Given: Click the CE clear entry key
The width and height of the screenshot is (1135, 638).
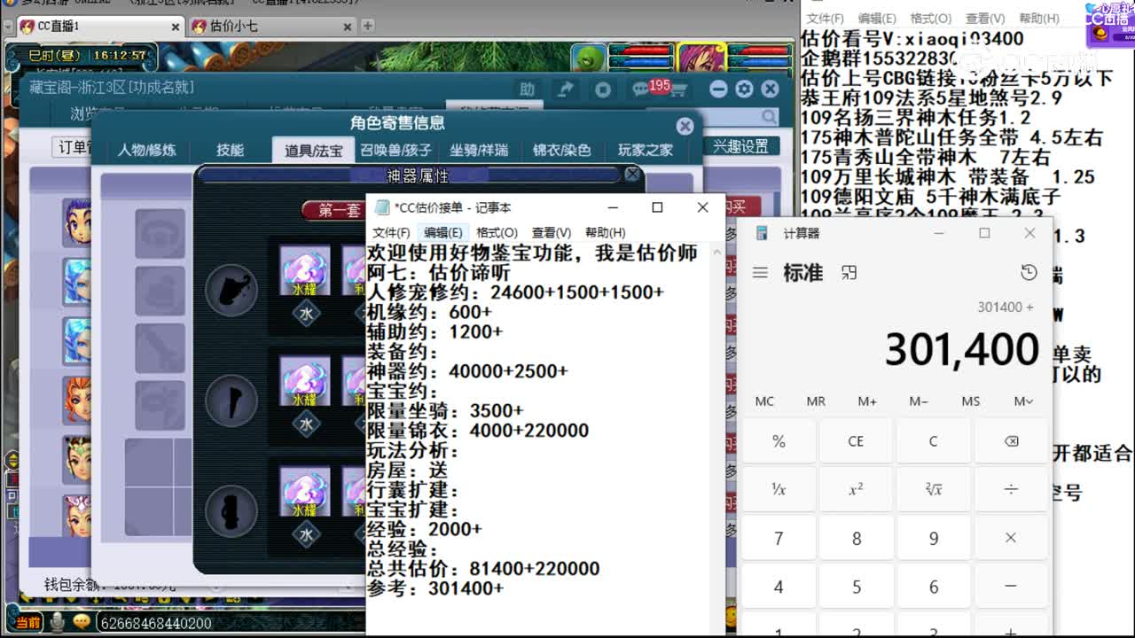Looking at the screenshot, I should click(856, 441).
